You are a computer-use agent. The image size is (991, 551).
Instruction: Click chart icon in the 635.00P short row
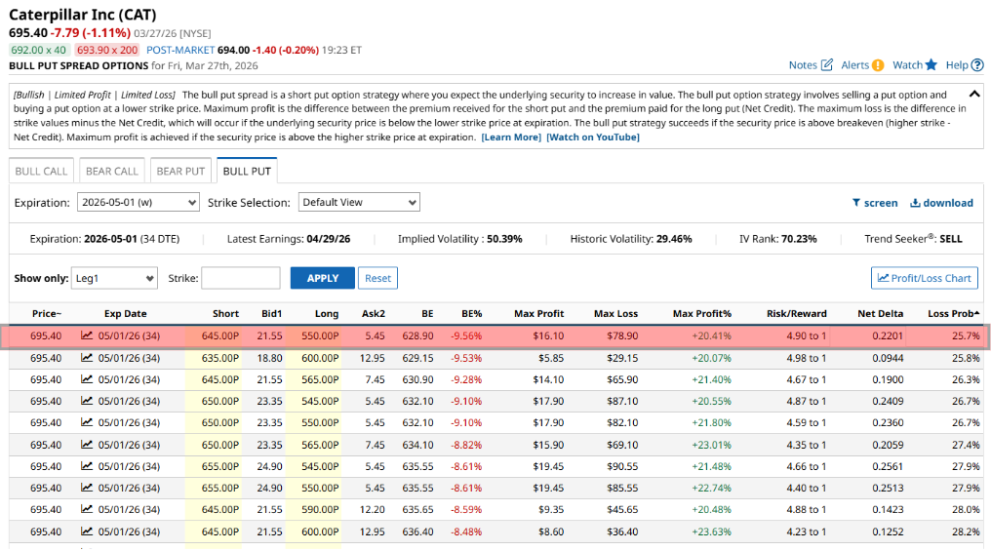(x=87, y=358)
